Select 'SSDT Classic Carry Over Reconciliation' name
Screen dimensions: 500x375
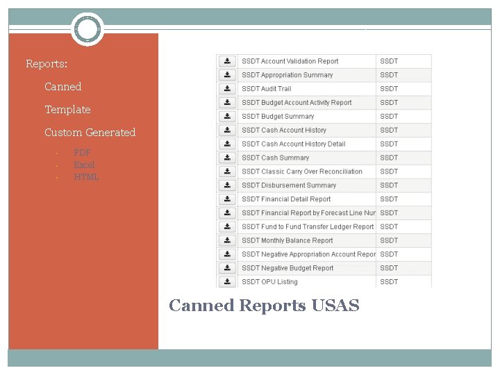tap(302, 172)
